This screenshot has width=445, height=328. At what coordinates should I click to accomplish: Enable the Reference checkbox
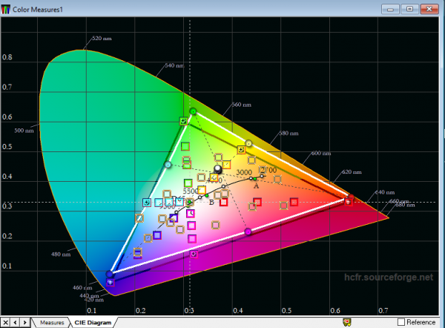pyautogui.click(x=402, y=321)
